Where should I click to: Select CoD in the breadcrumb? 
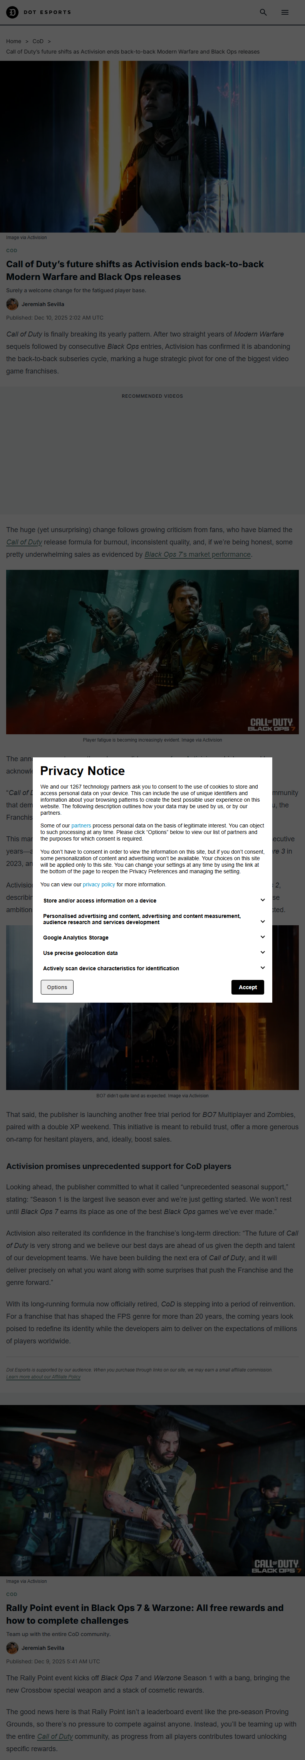point(38,42)
